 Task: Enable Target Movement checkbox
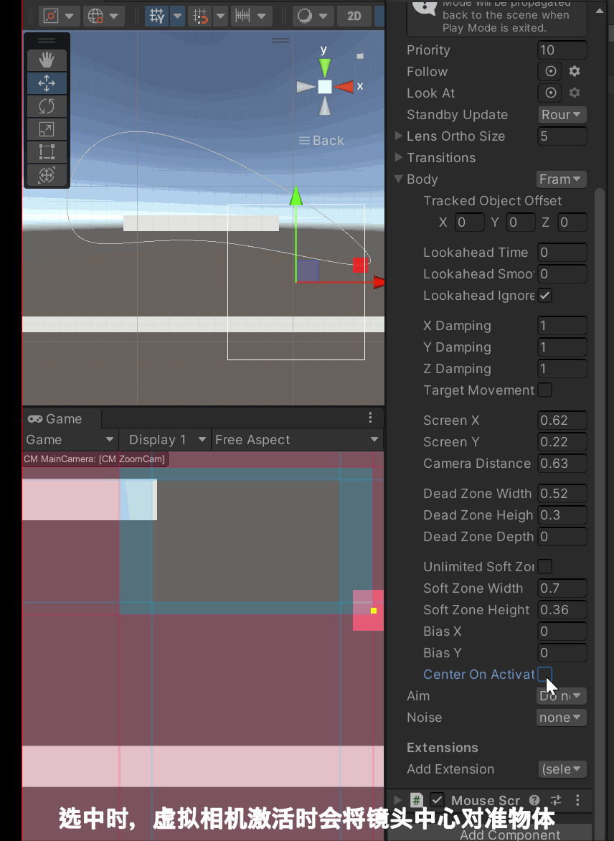point(545,390)
